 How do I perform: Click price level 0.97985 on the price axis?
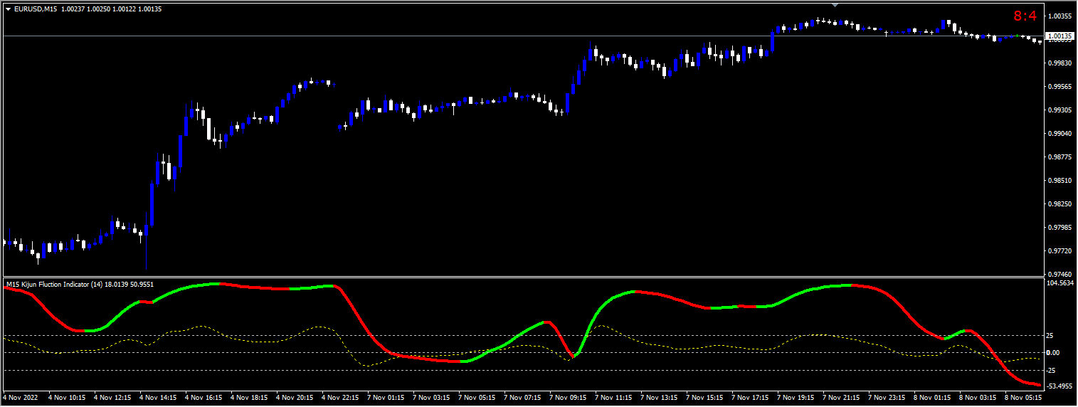coord(1060,227)
